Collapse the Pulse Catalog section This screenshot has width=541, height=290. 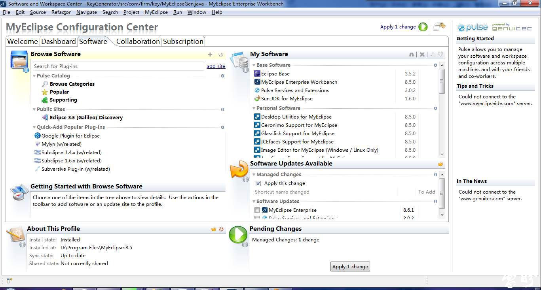34,76
